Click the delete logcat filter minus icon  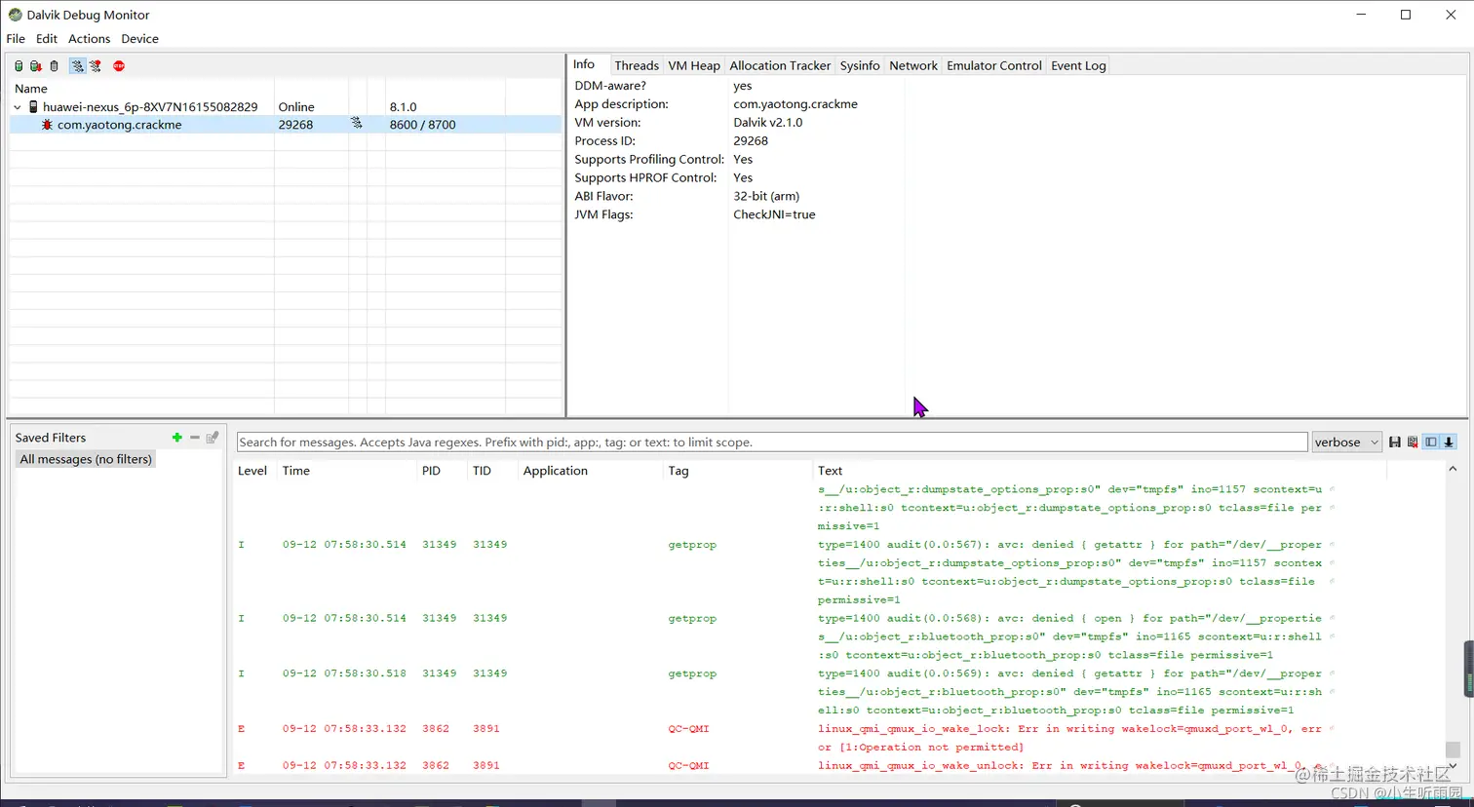[x=195, y=438]
